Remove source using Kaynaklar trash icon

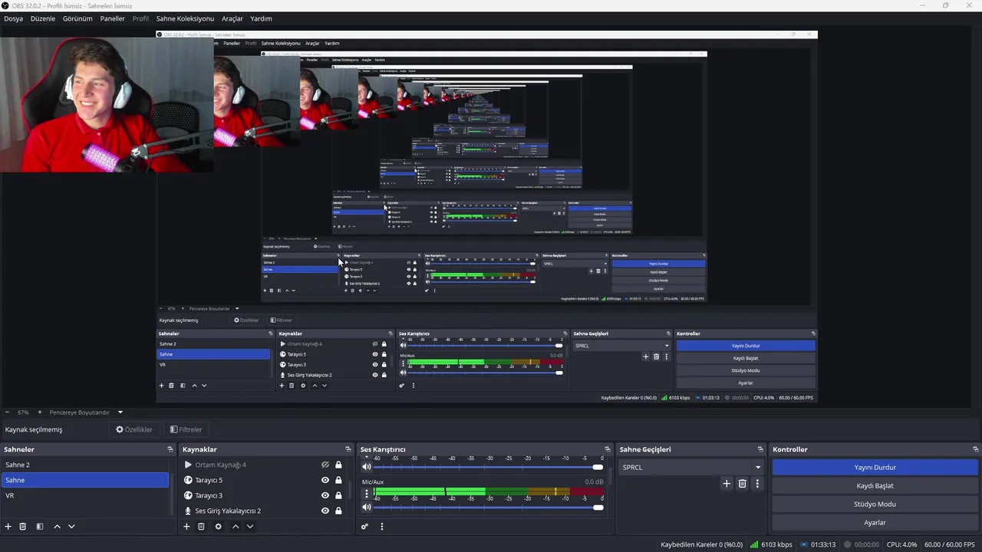point(201,527)
